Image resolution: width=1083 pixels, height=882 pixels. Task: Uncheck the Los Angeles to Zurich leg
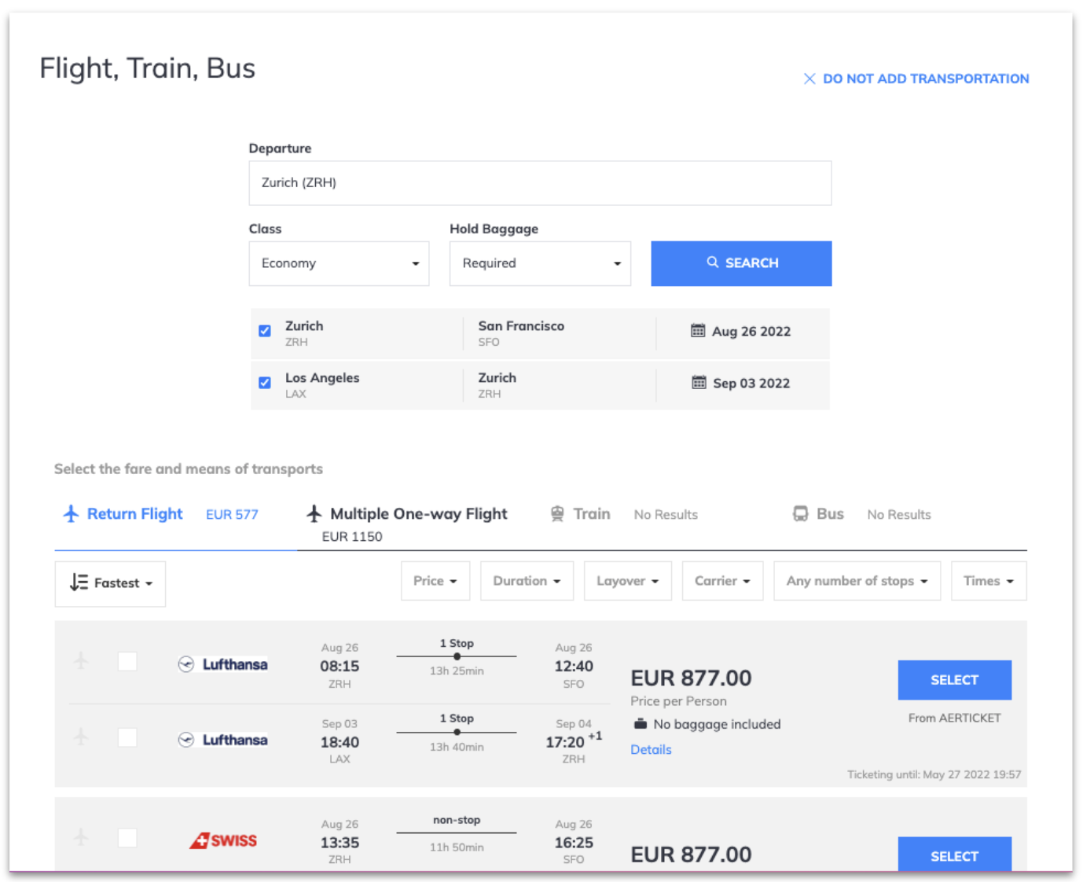click(x=265, y=383)
